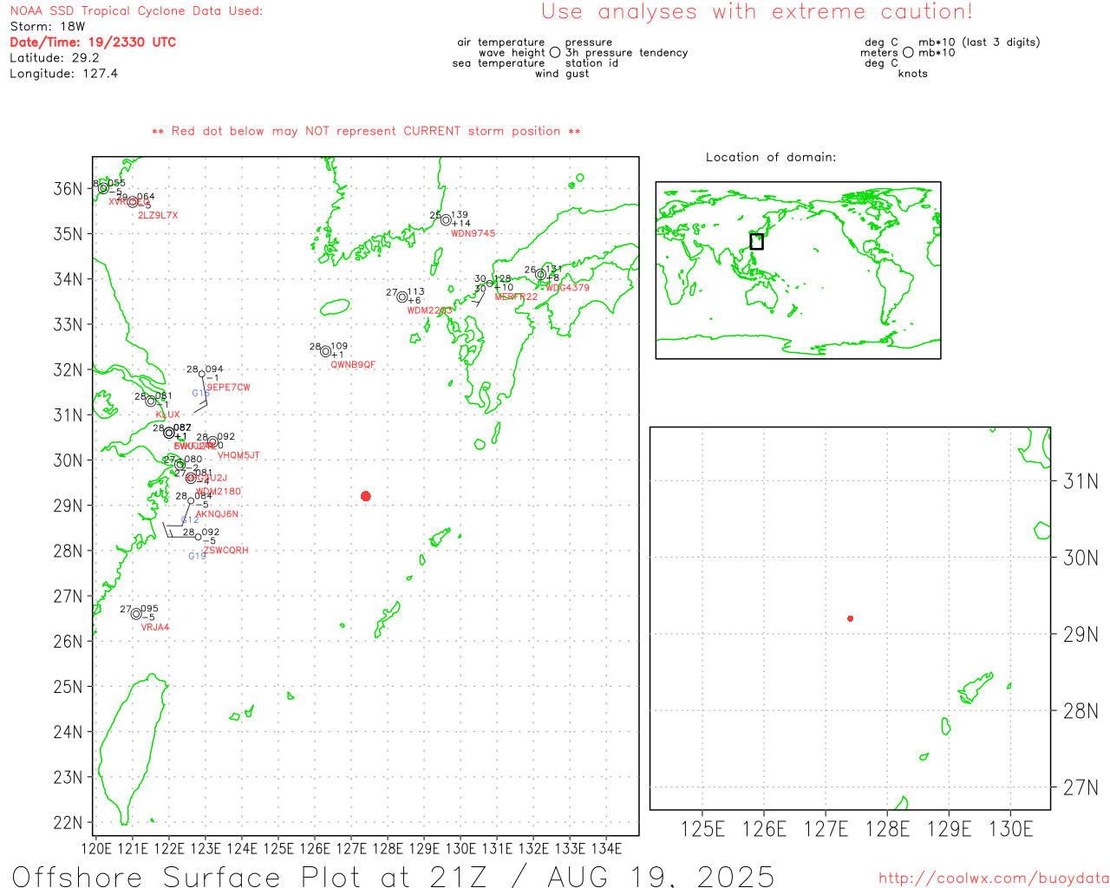1110x888 pixels.
Task: Click blue buoy label G12
Action: 190,520
